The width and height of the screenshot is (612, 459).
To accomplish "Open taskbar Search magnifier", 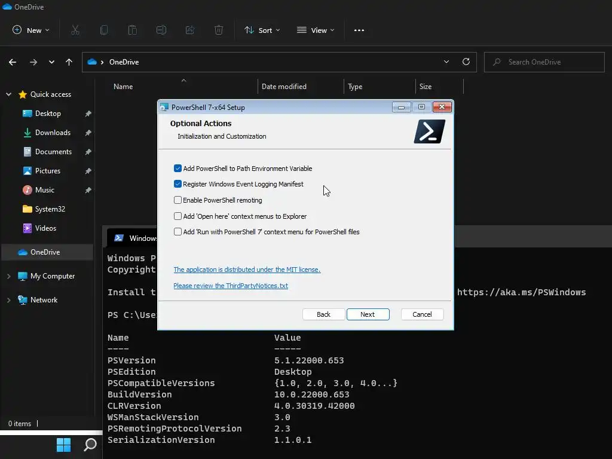I will click(90, 445).
